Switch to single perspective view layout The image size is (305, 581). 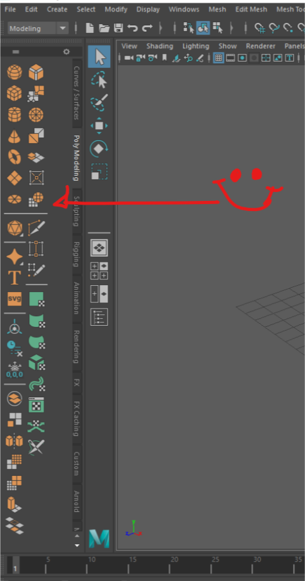tap(99, 248)
